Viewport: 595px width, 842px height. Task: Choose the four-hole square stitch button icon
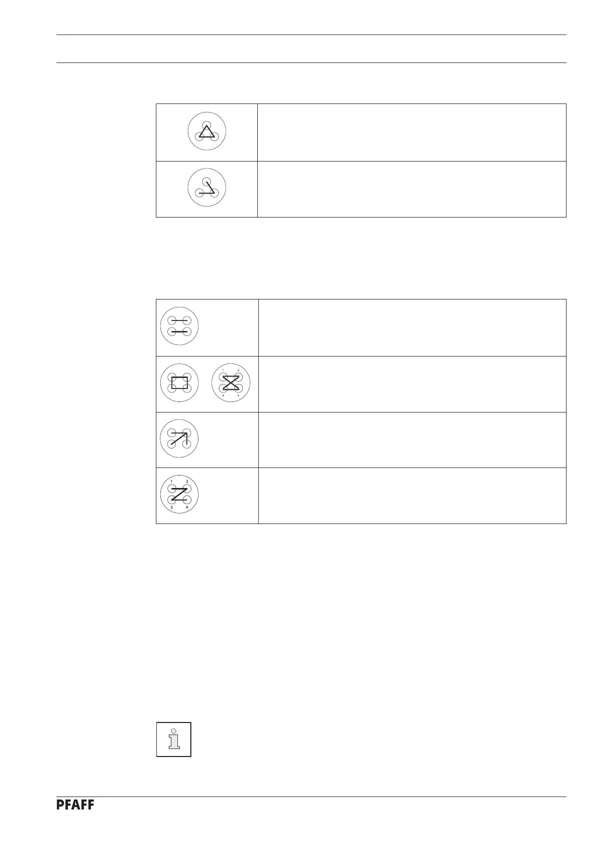tap(179, 383)
